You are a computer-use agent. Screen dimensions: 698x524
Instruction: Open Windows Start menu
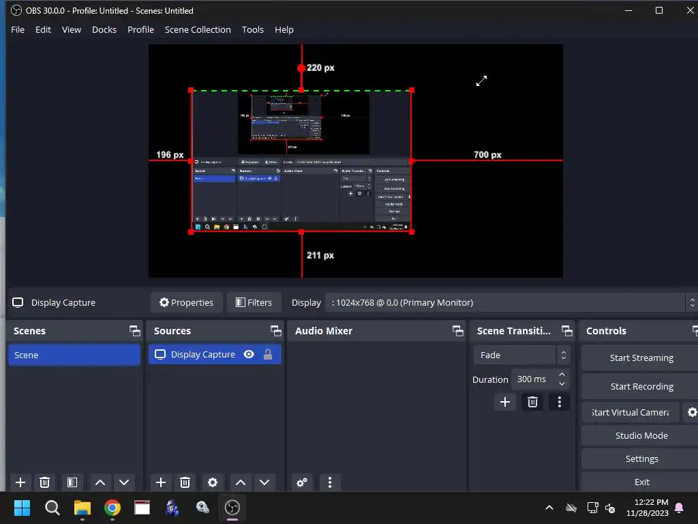coord(22,508)
